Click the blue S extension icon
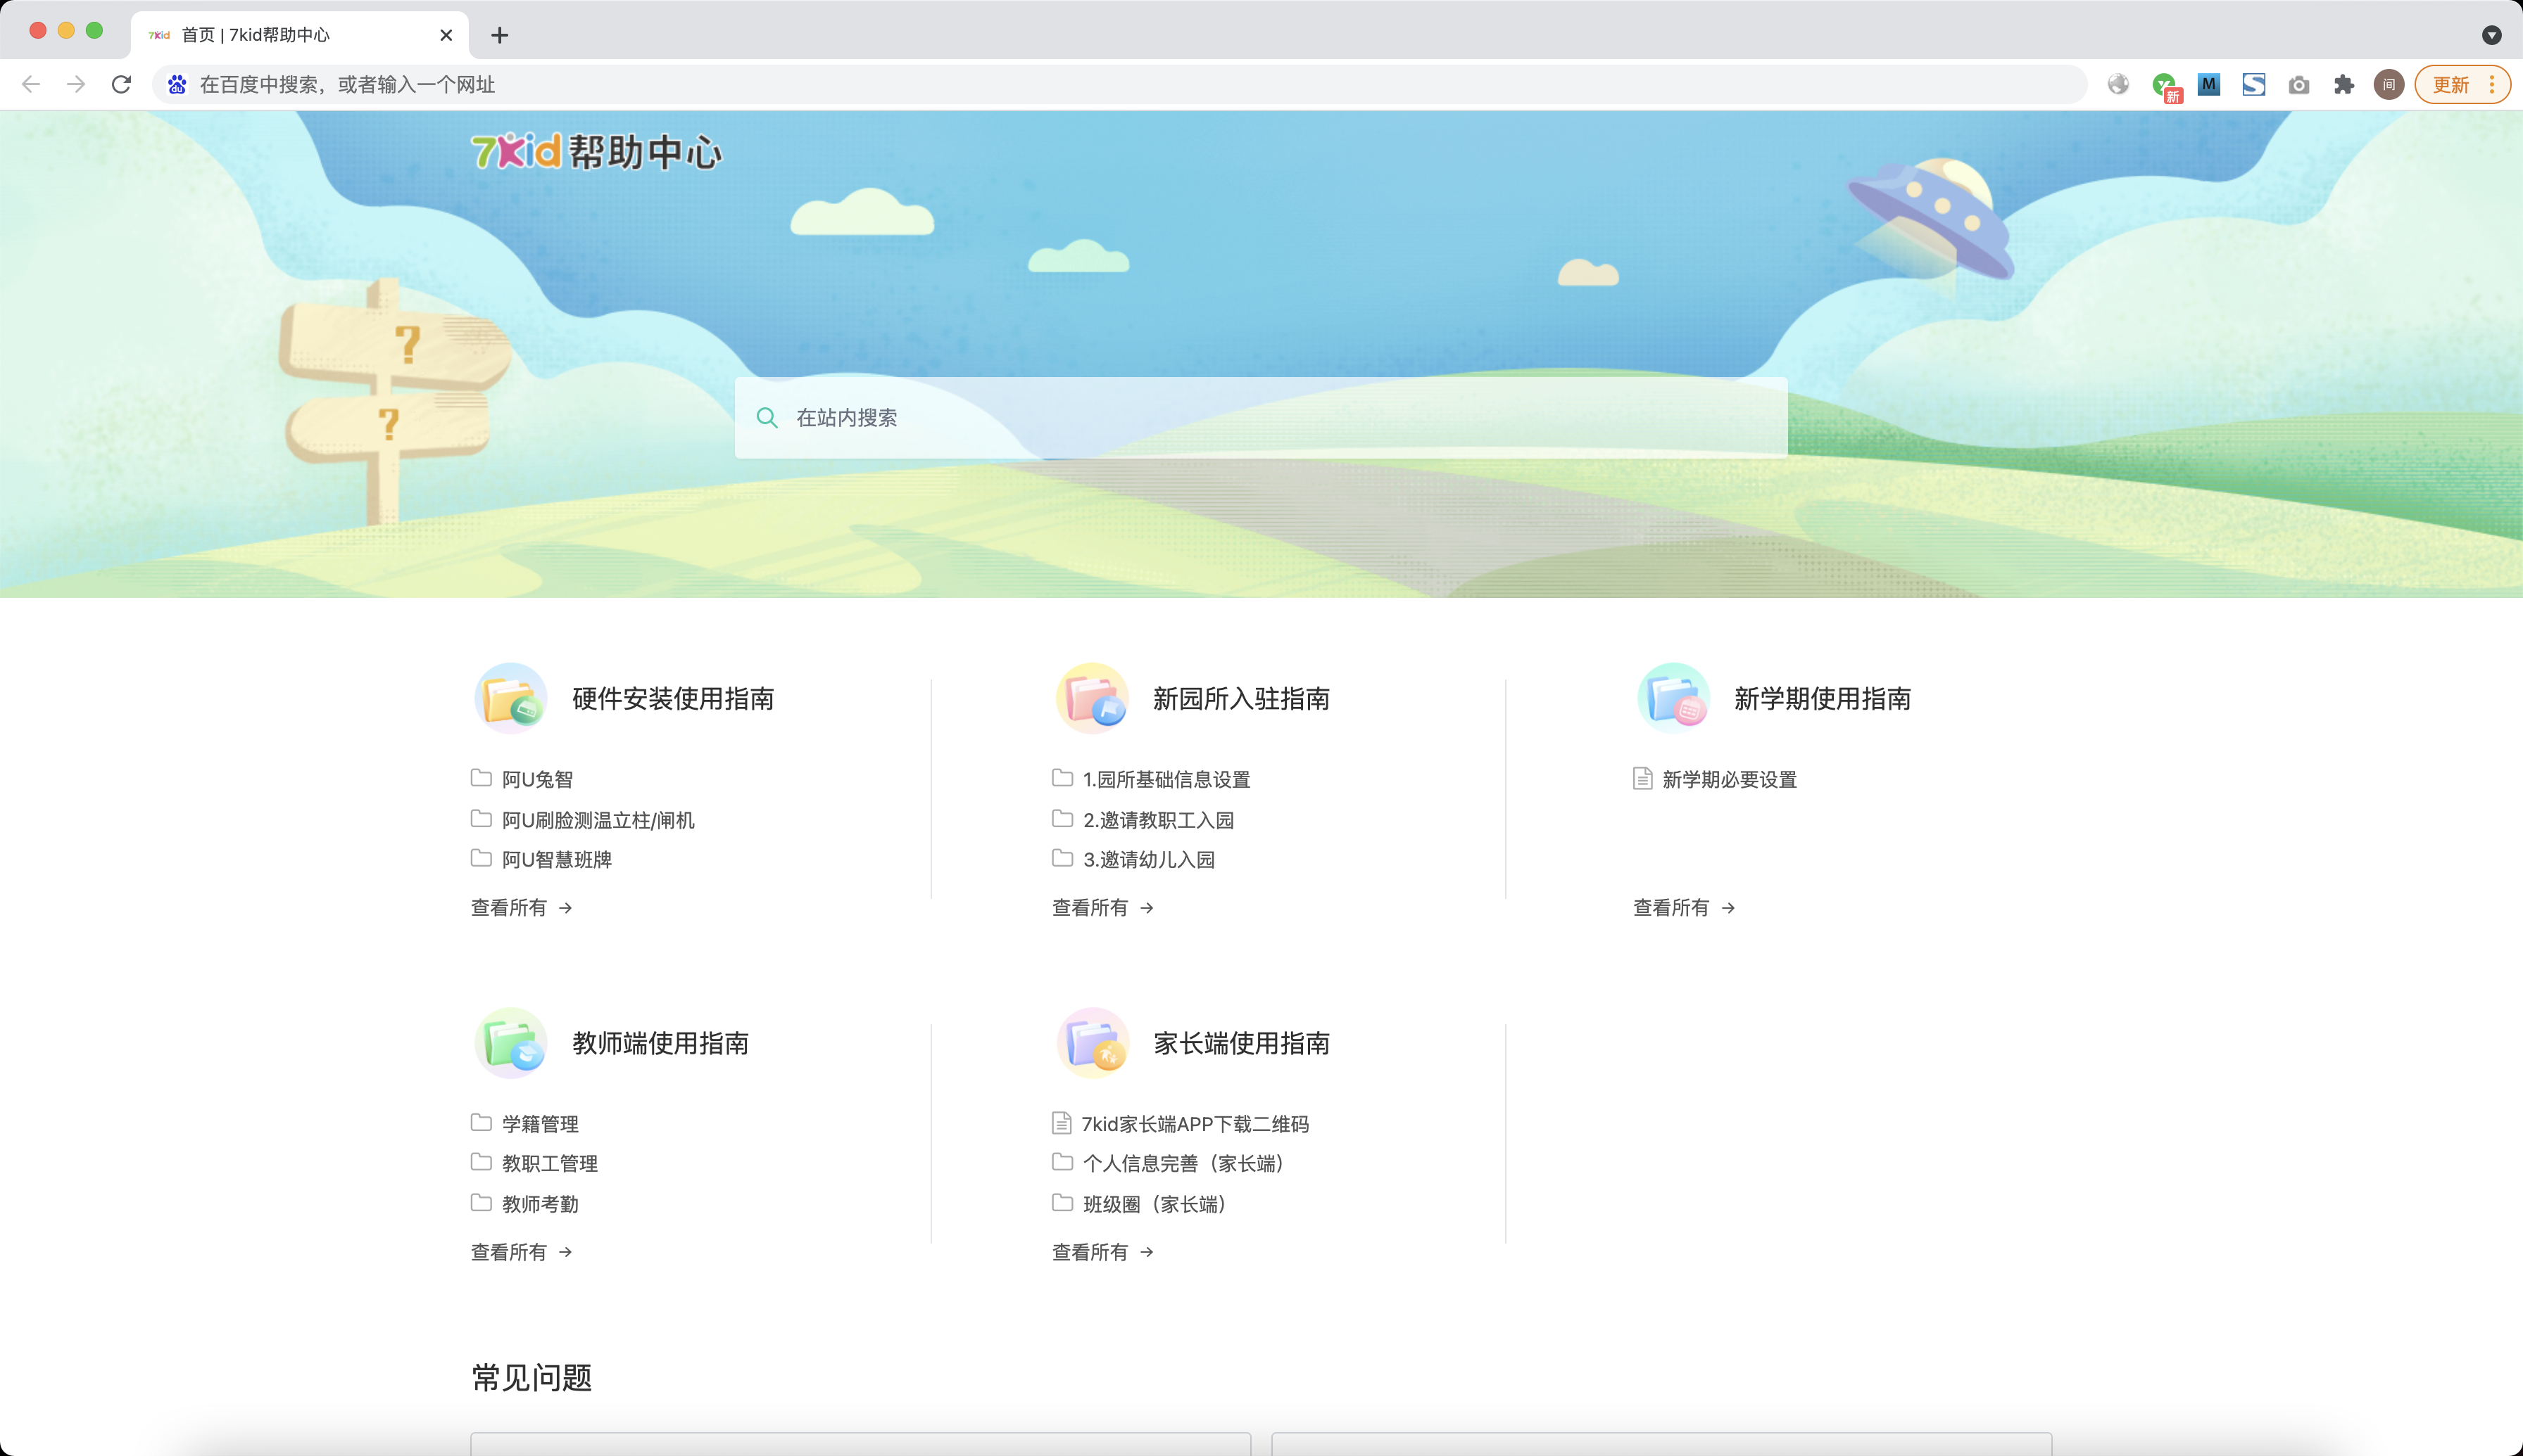 (x=2254, y=84)
